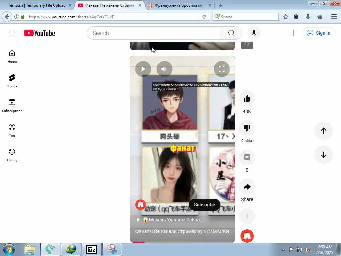Image resolution: width=341 pixels, height=256 pixels.
Task: Open the You section in sidebar
Action: click(12, 130)
